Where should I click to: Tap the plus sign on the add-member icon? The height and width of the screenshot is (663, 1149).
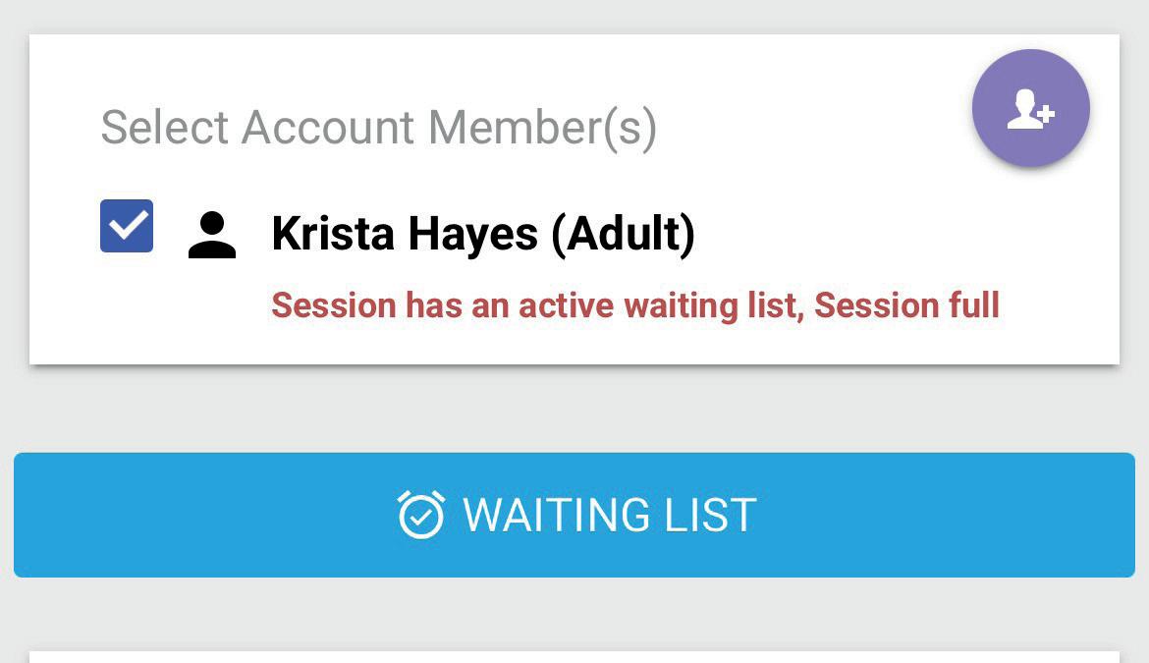[x=1047, y=114]
